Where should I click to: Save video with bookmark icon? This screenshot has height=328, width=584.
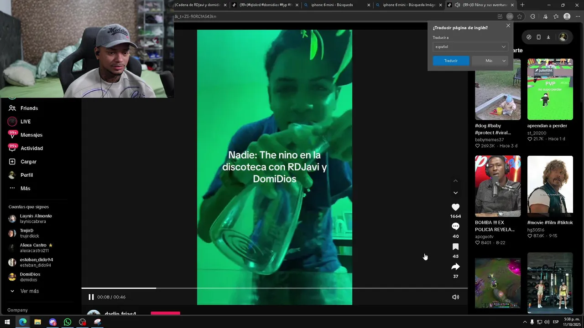[x=455, y=246]
